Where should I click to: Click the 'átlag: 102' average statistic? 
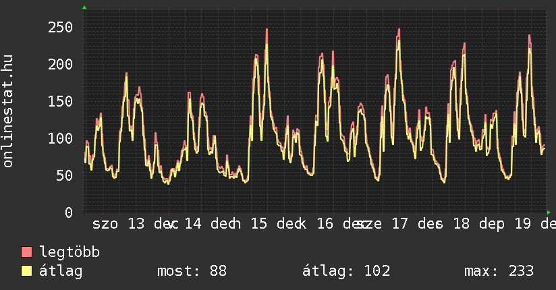click(x=345, y=271)
